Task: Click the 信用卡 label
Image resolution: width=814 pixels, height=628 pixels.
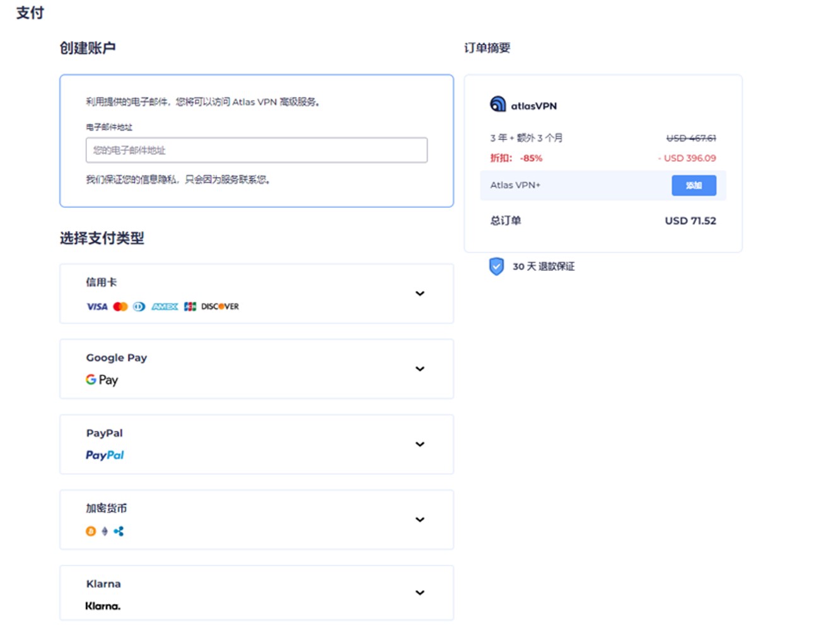Action: pyautogui.click(x=102, y=282)
